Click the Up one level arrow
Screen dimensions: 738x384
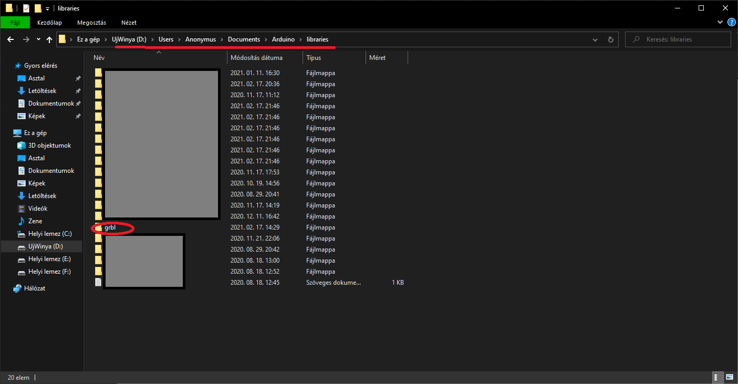(x=49, y=39)
